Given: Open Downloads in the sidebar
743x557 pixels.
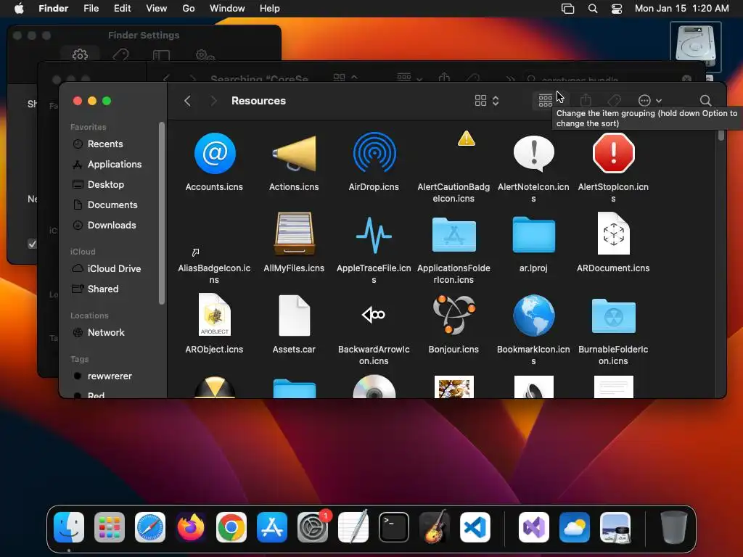Looking at the screenshot, I should (112, 226).
